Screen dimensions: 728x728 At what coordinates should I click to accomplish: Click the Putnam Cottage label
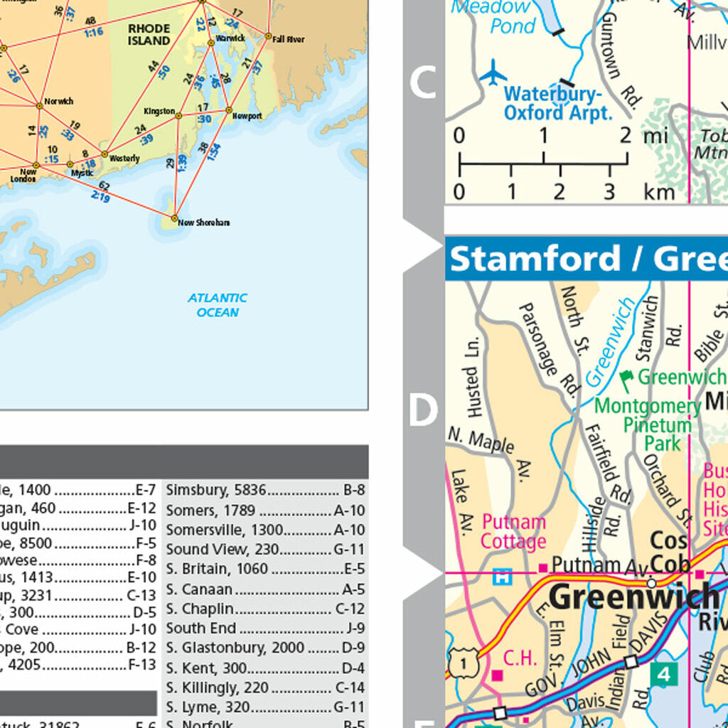[x=513, y=532]
